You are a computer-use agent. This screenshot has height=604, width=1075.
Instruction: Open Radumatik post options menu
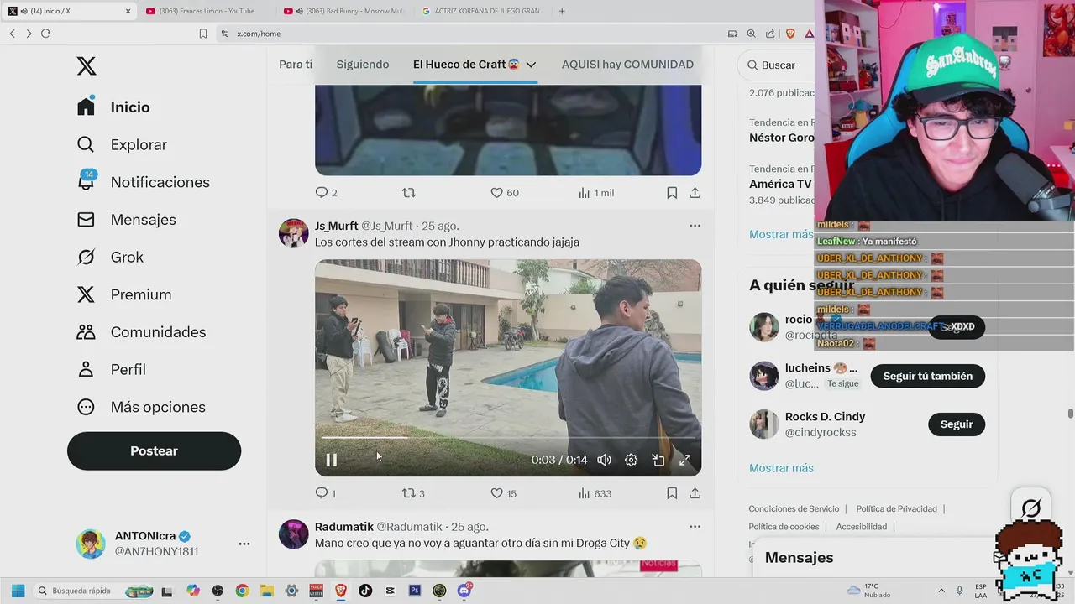pos(695,527)
